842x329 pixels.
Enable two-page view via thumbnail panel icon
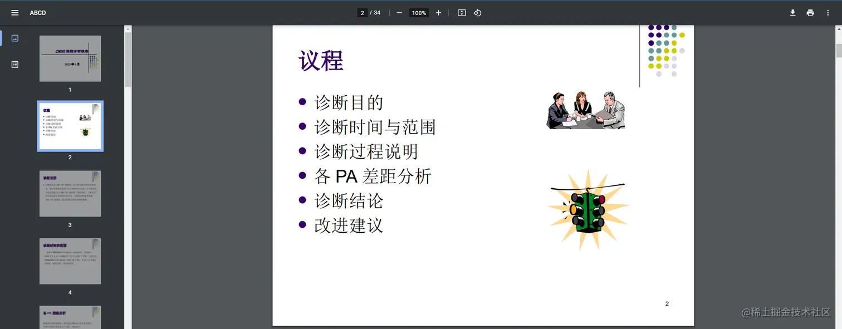[x=14, y=38]
